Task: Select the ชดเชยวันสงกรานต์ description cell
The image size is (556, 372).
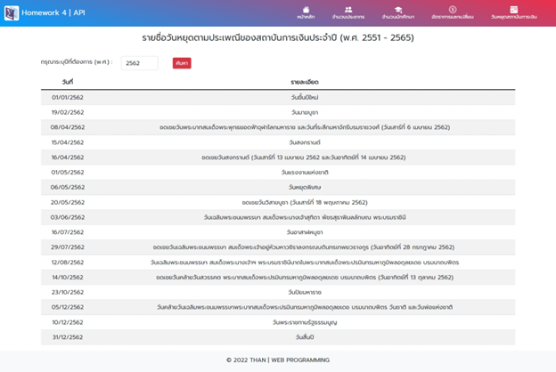Action: click(304, 158)
